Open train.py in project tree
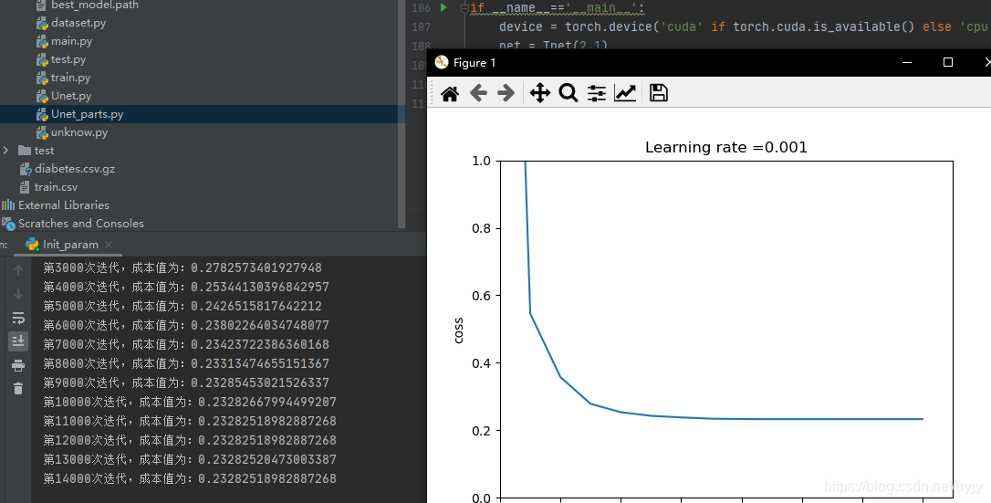Screen dimensions: 991x503 click(70, 78)
